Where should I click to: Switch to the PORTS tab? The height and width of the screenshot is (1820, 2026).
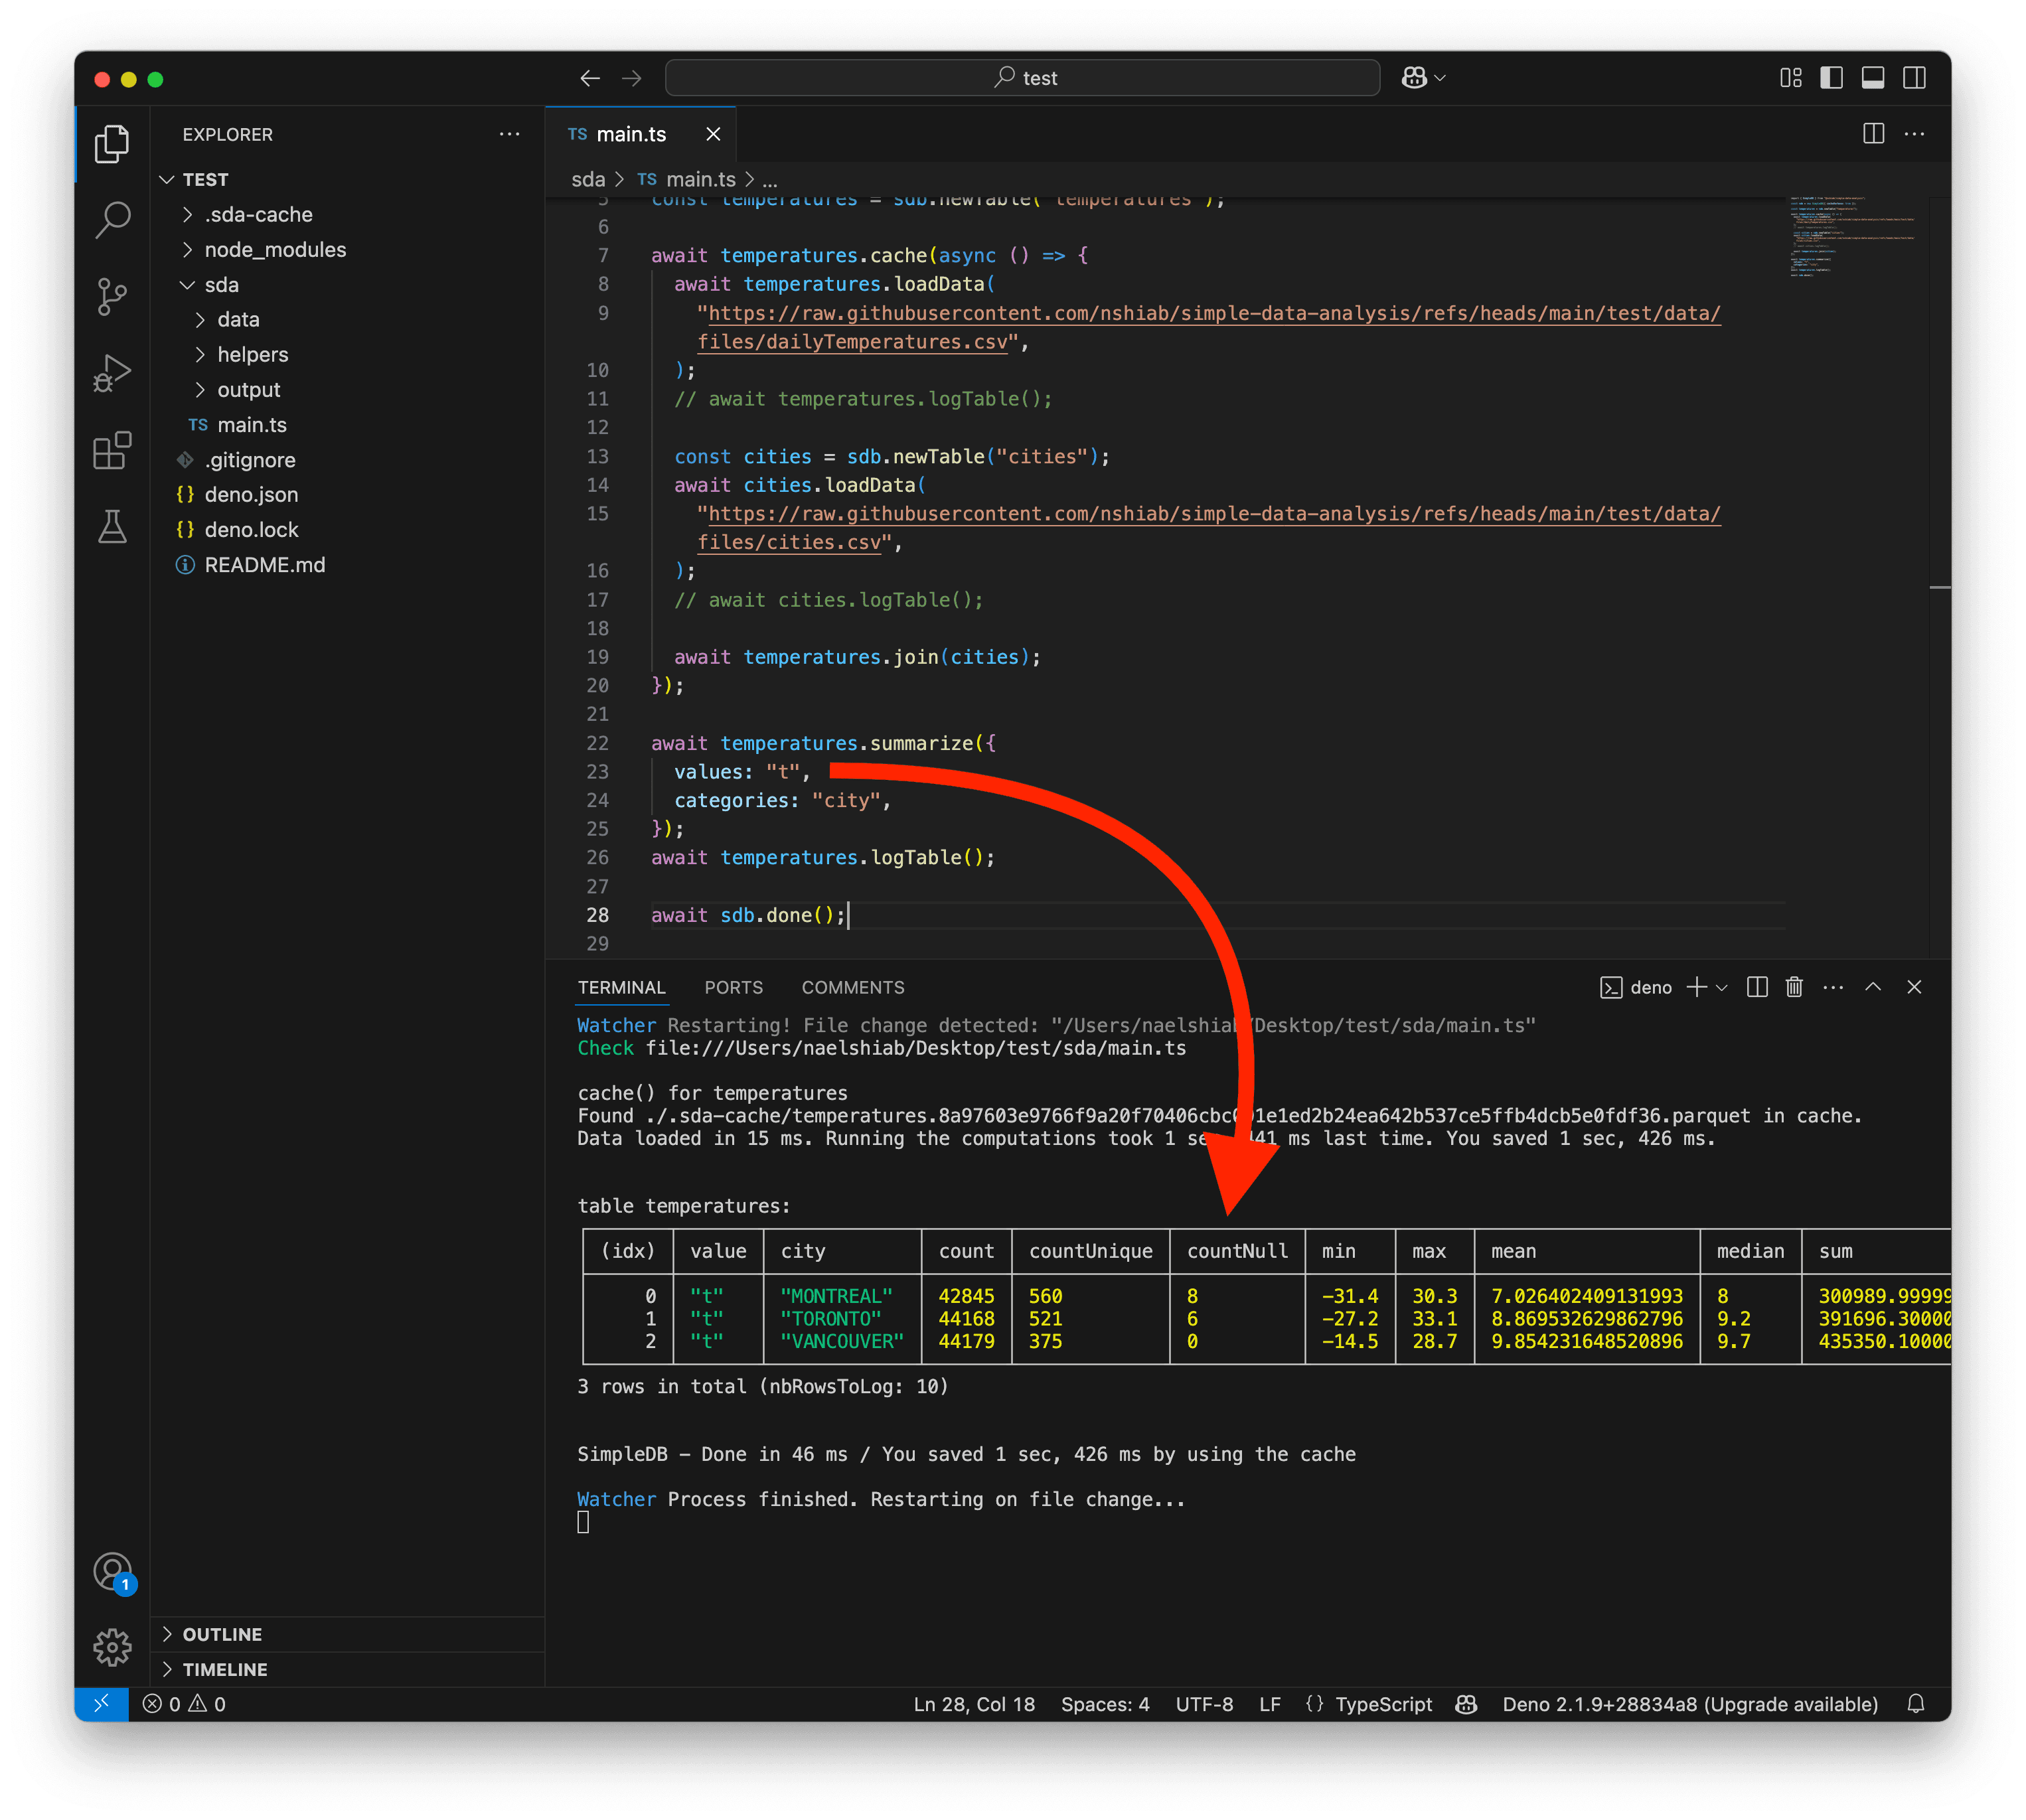tap(733, 988)
